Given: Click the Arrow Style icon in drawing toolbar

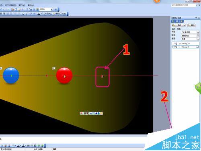Looking at the screenshot, I should pyautogui.click(x=35, y=145).
